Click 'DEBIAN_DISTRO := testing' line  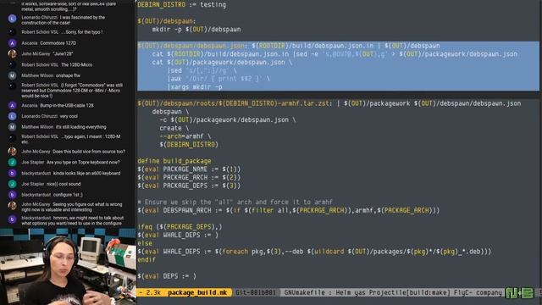(182, 5)
